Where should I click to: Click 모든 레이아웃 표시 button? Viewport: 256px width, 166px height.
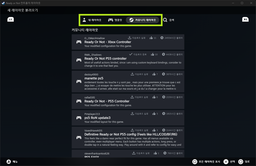point(206,161)
